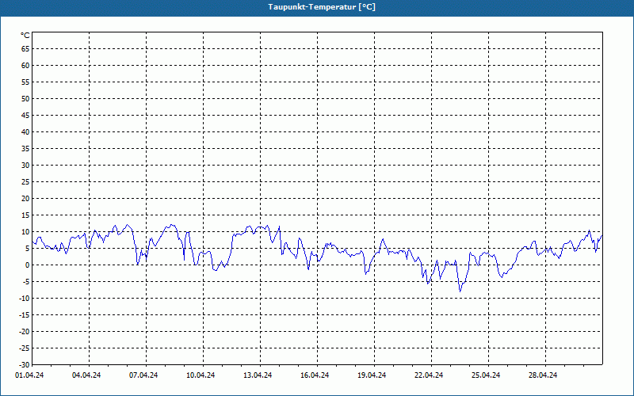Viewport: 634px width, 396px height.
Task: Click the y-axis value 15
Action: 25,215
